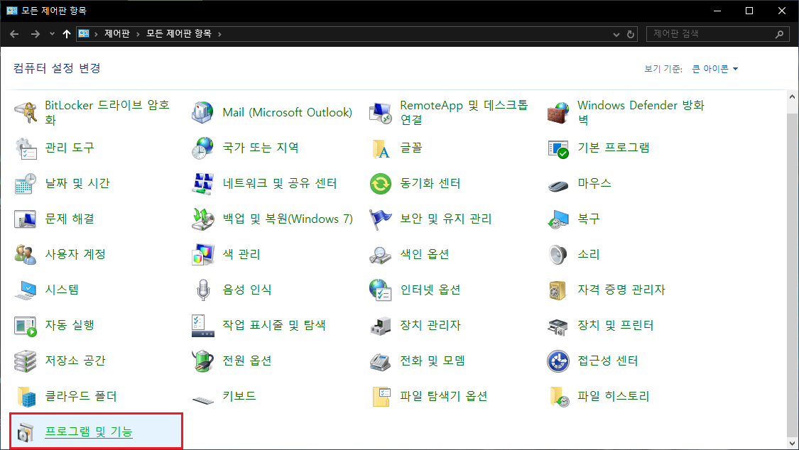Open the 파일 탐색기 옵션 link

(x=443, y=396)
